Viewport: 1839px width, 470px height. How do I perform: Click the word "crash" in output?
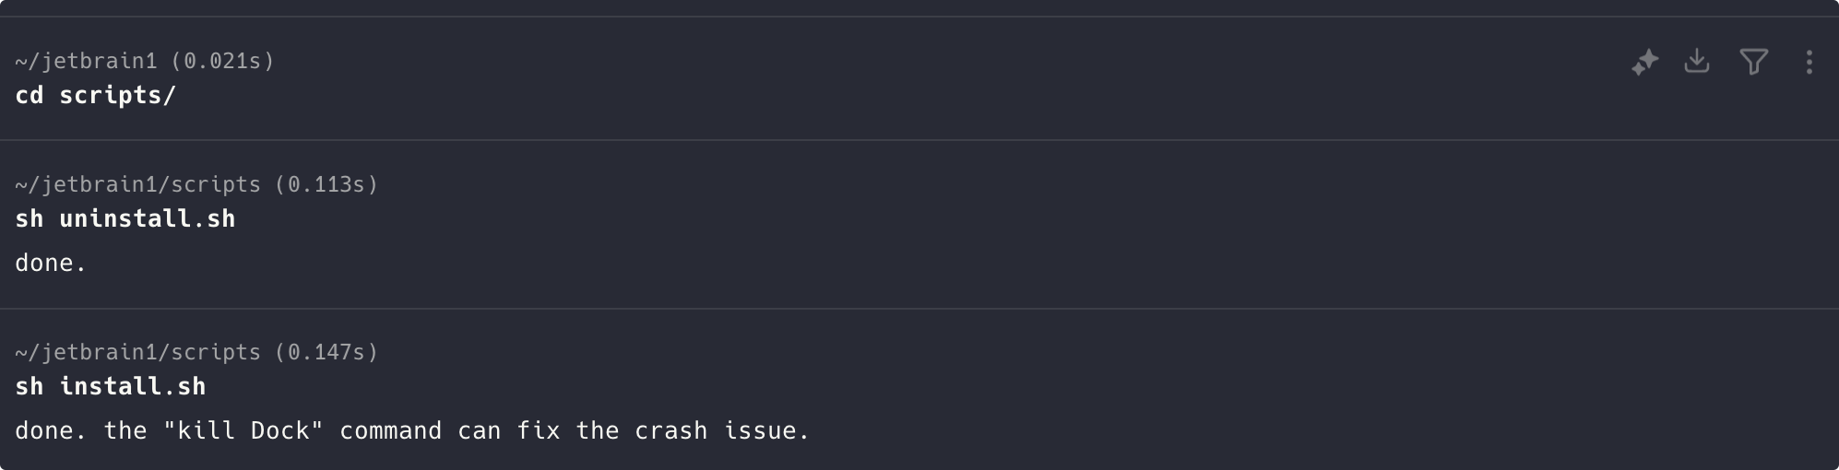click(671, 430)
